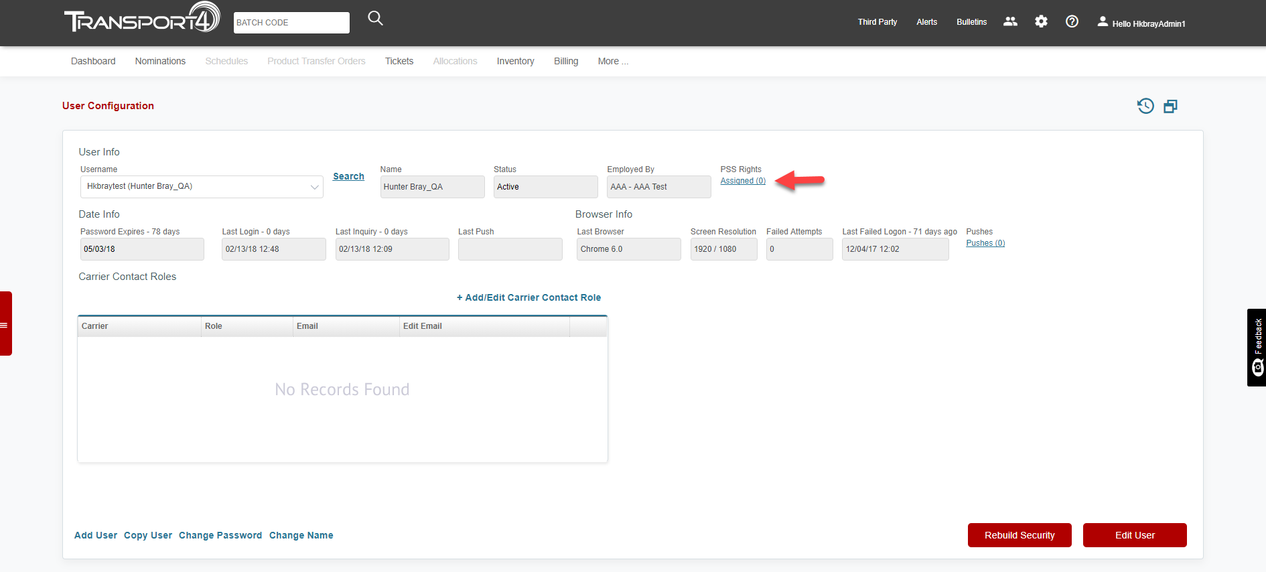Expand the More menu in navigation
1266x572 pixels.
[x=612, y=61]
